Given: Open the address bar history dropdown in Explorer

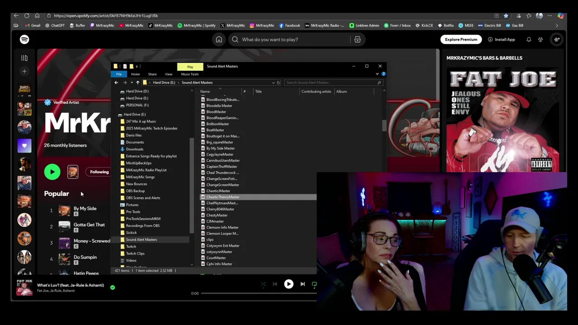Looking at the screenshot, I should tap(273, 83).
